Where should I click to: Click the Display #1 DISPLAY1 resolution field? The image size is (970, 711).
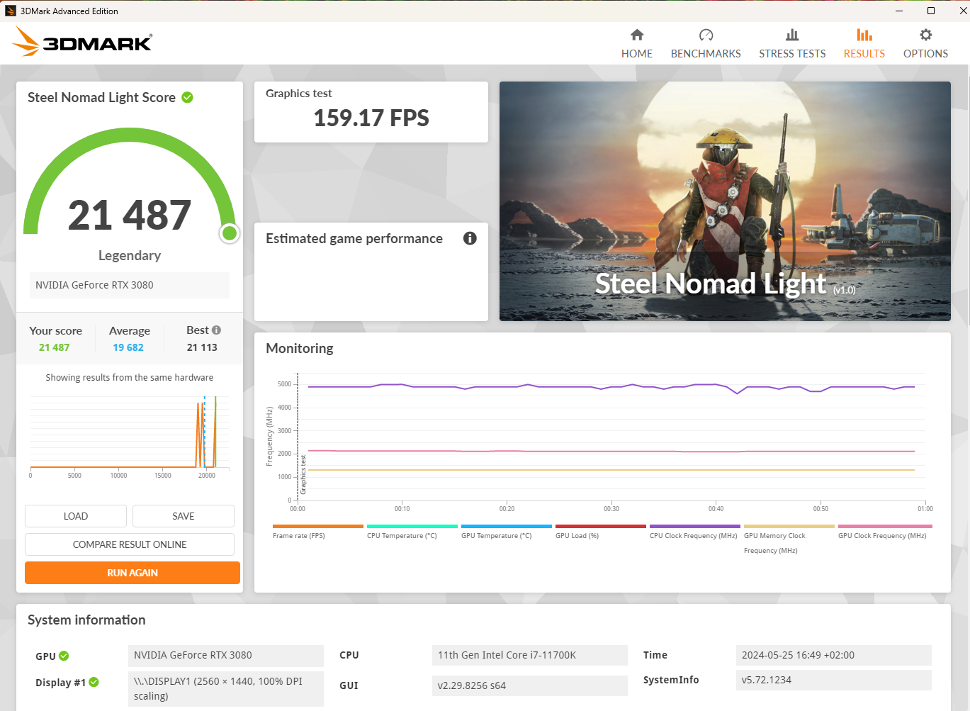click(225, 689)
